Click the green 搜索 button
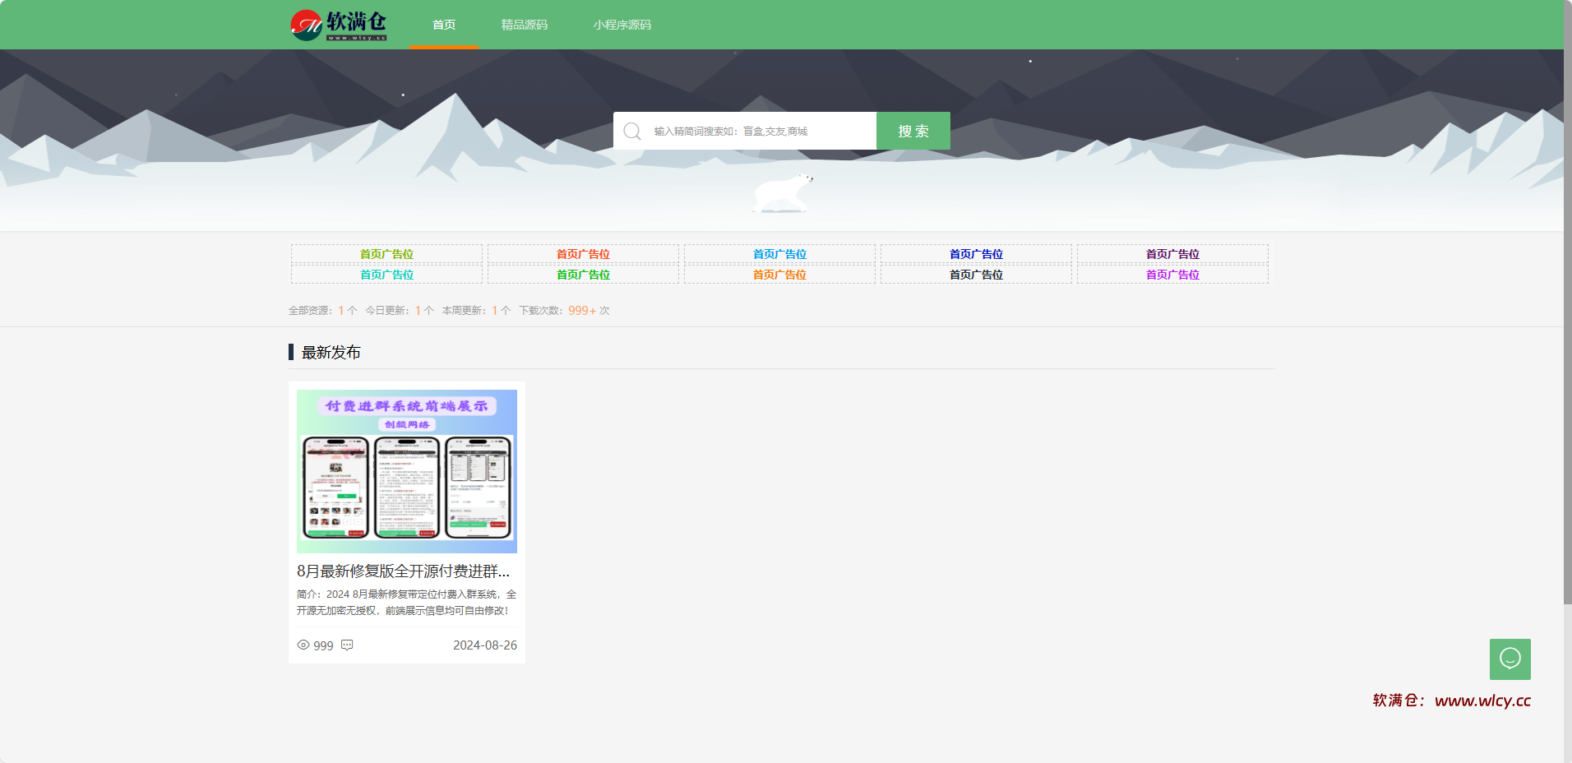The width and height of the screenshot is (1572, 763). point(913,131)
